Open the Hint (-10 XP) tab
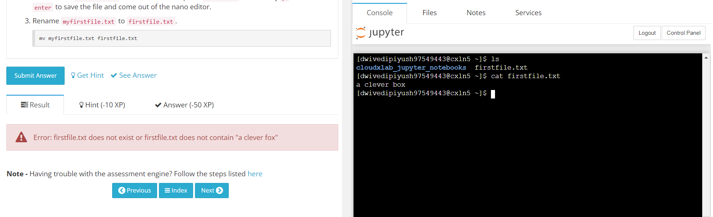 pyautogui.click(x=102, y=105)
